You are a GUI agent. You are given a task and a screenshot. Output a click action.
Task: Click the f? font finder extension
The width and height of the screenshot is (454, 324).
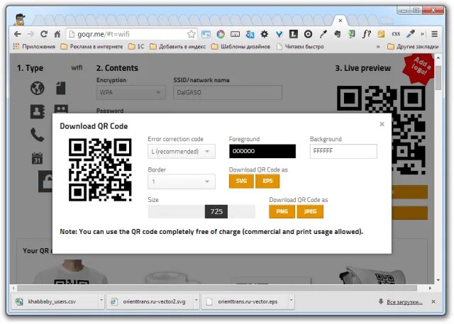pyautogui.click(x=366, y=34)
